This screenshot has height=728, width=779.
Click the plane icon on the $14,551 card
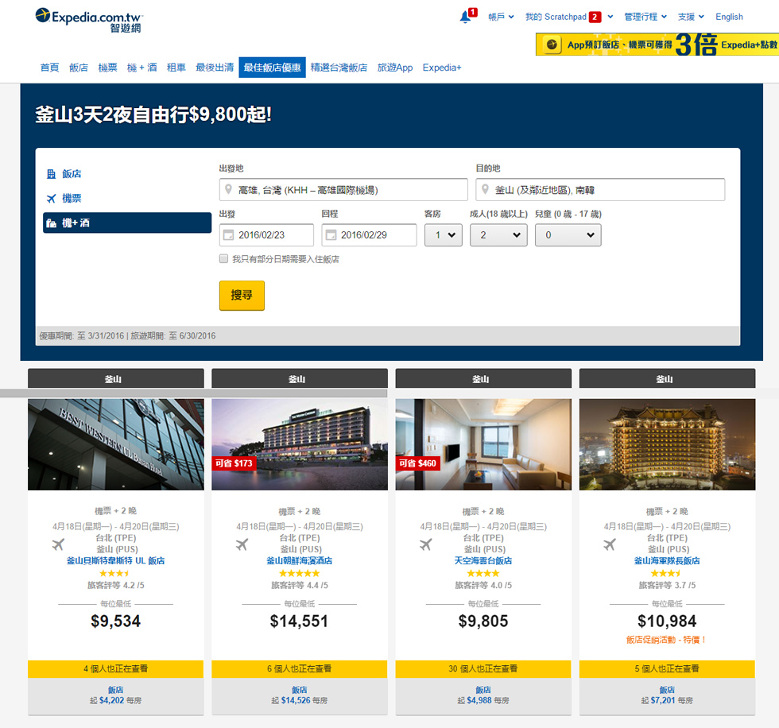tap(242, 544)
